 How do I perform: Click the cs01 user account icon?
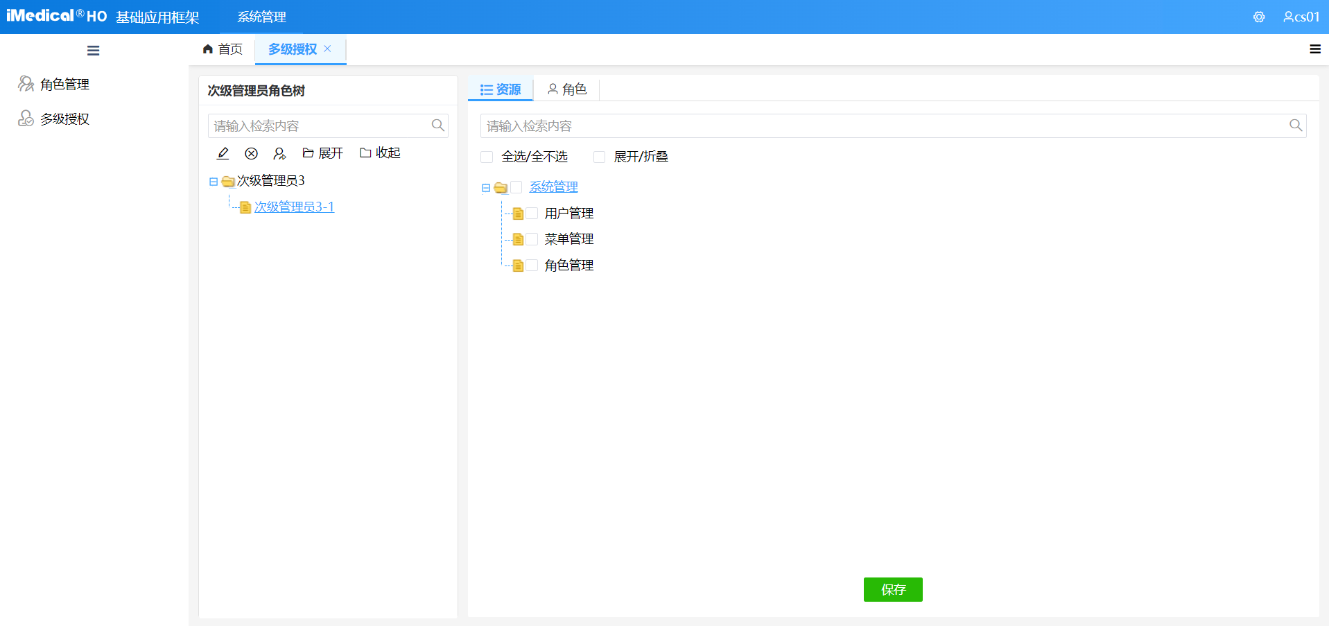[1288, 17]
